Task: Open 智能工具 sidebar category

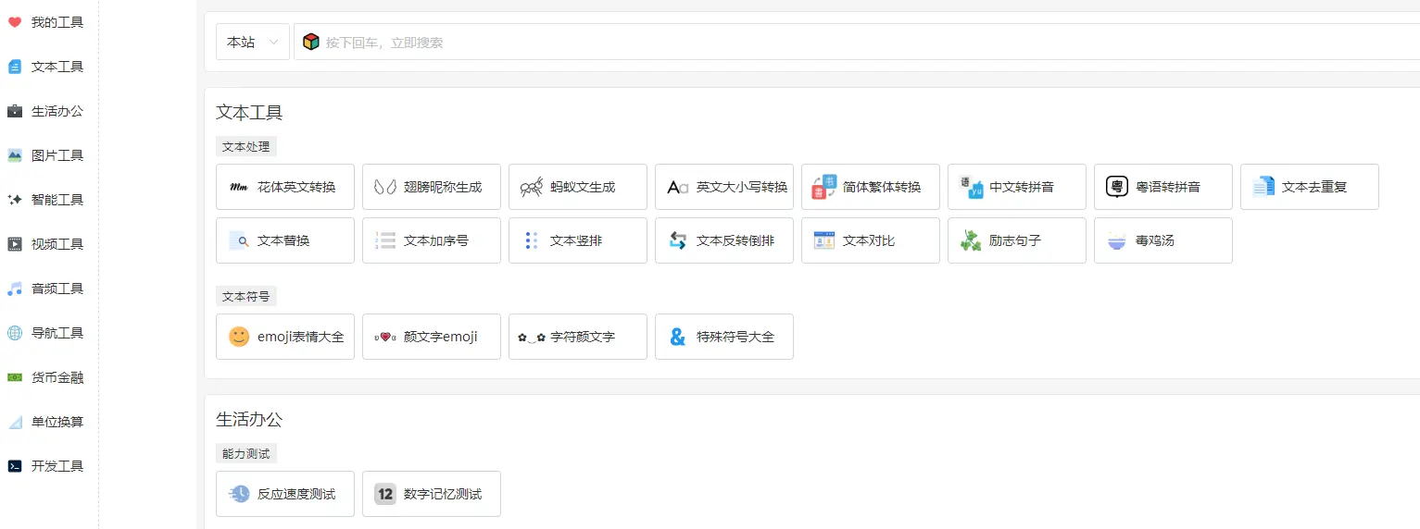Action: 57,200
